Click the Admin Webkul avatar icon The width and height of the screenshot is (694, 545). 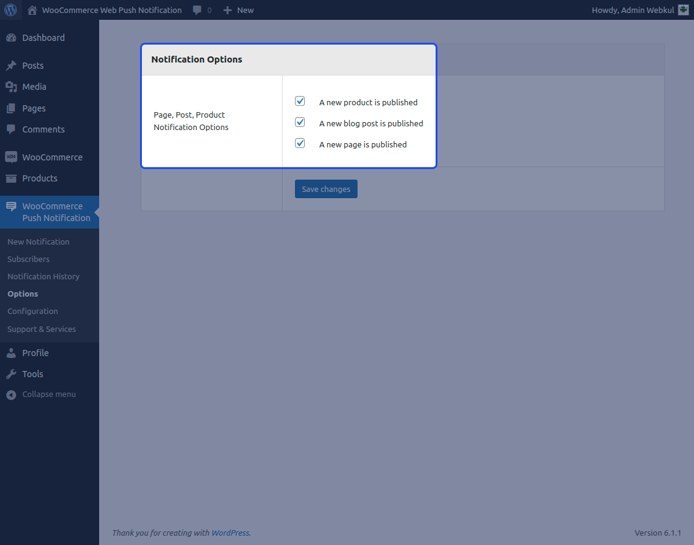pyautogui.click(x=683, y=10)
